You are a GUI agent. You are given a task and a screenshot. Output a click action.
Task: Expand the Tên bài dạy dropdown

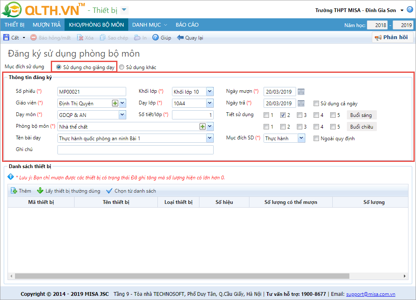coord(210,138)
